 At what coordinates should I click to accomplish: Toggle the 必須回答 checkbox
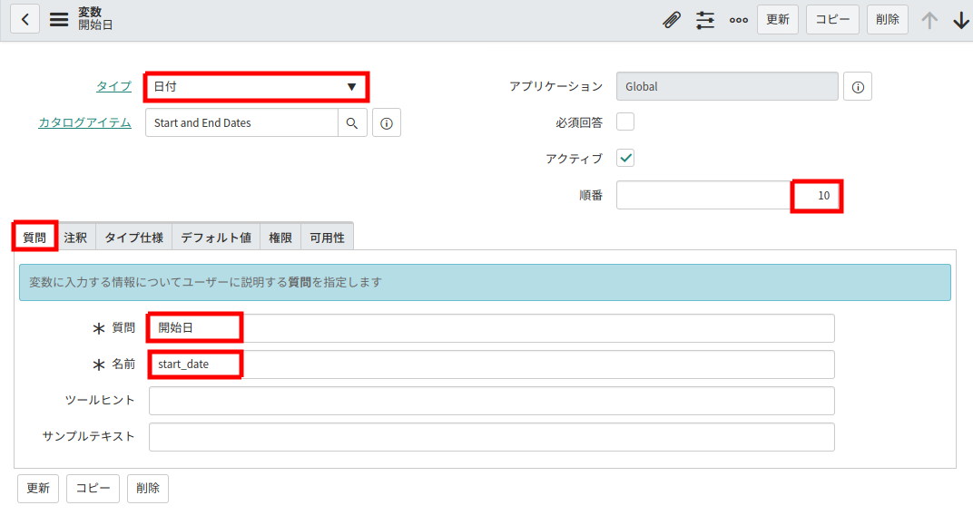625,121
